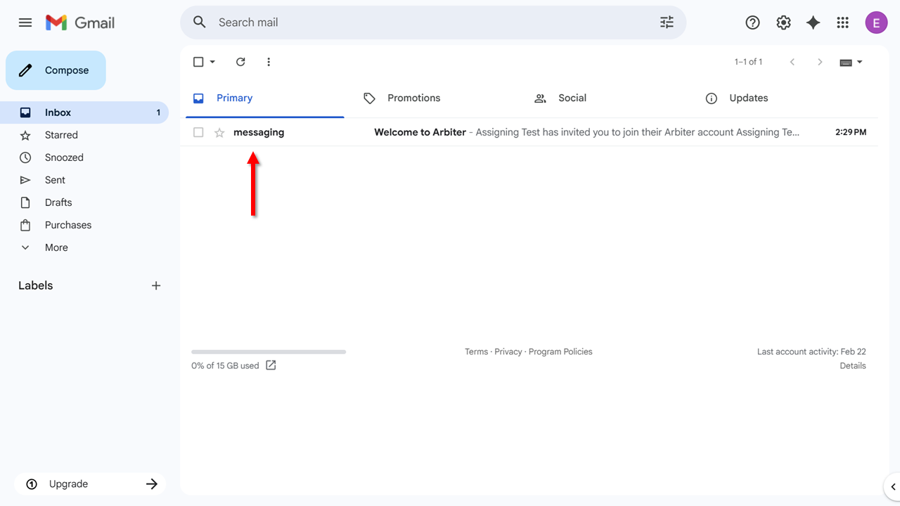Switch to the Promotions tab
Screen dimensions: 900x506
click(436, 98)
